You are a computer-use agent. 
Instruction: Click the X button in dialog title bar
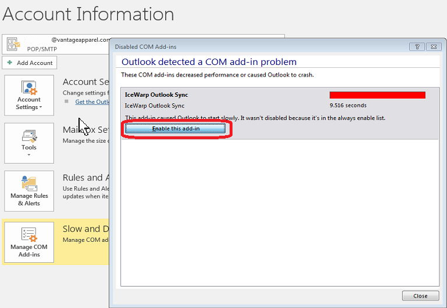click(x=434, y=46)
